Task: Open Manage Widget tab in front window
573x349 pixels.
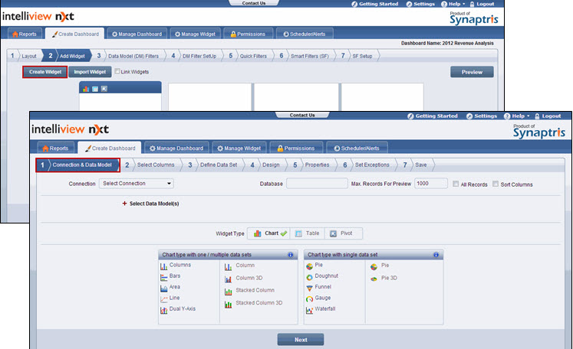Action: click(239, 148)
